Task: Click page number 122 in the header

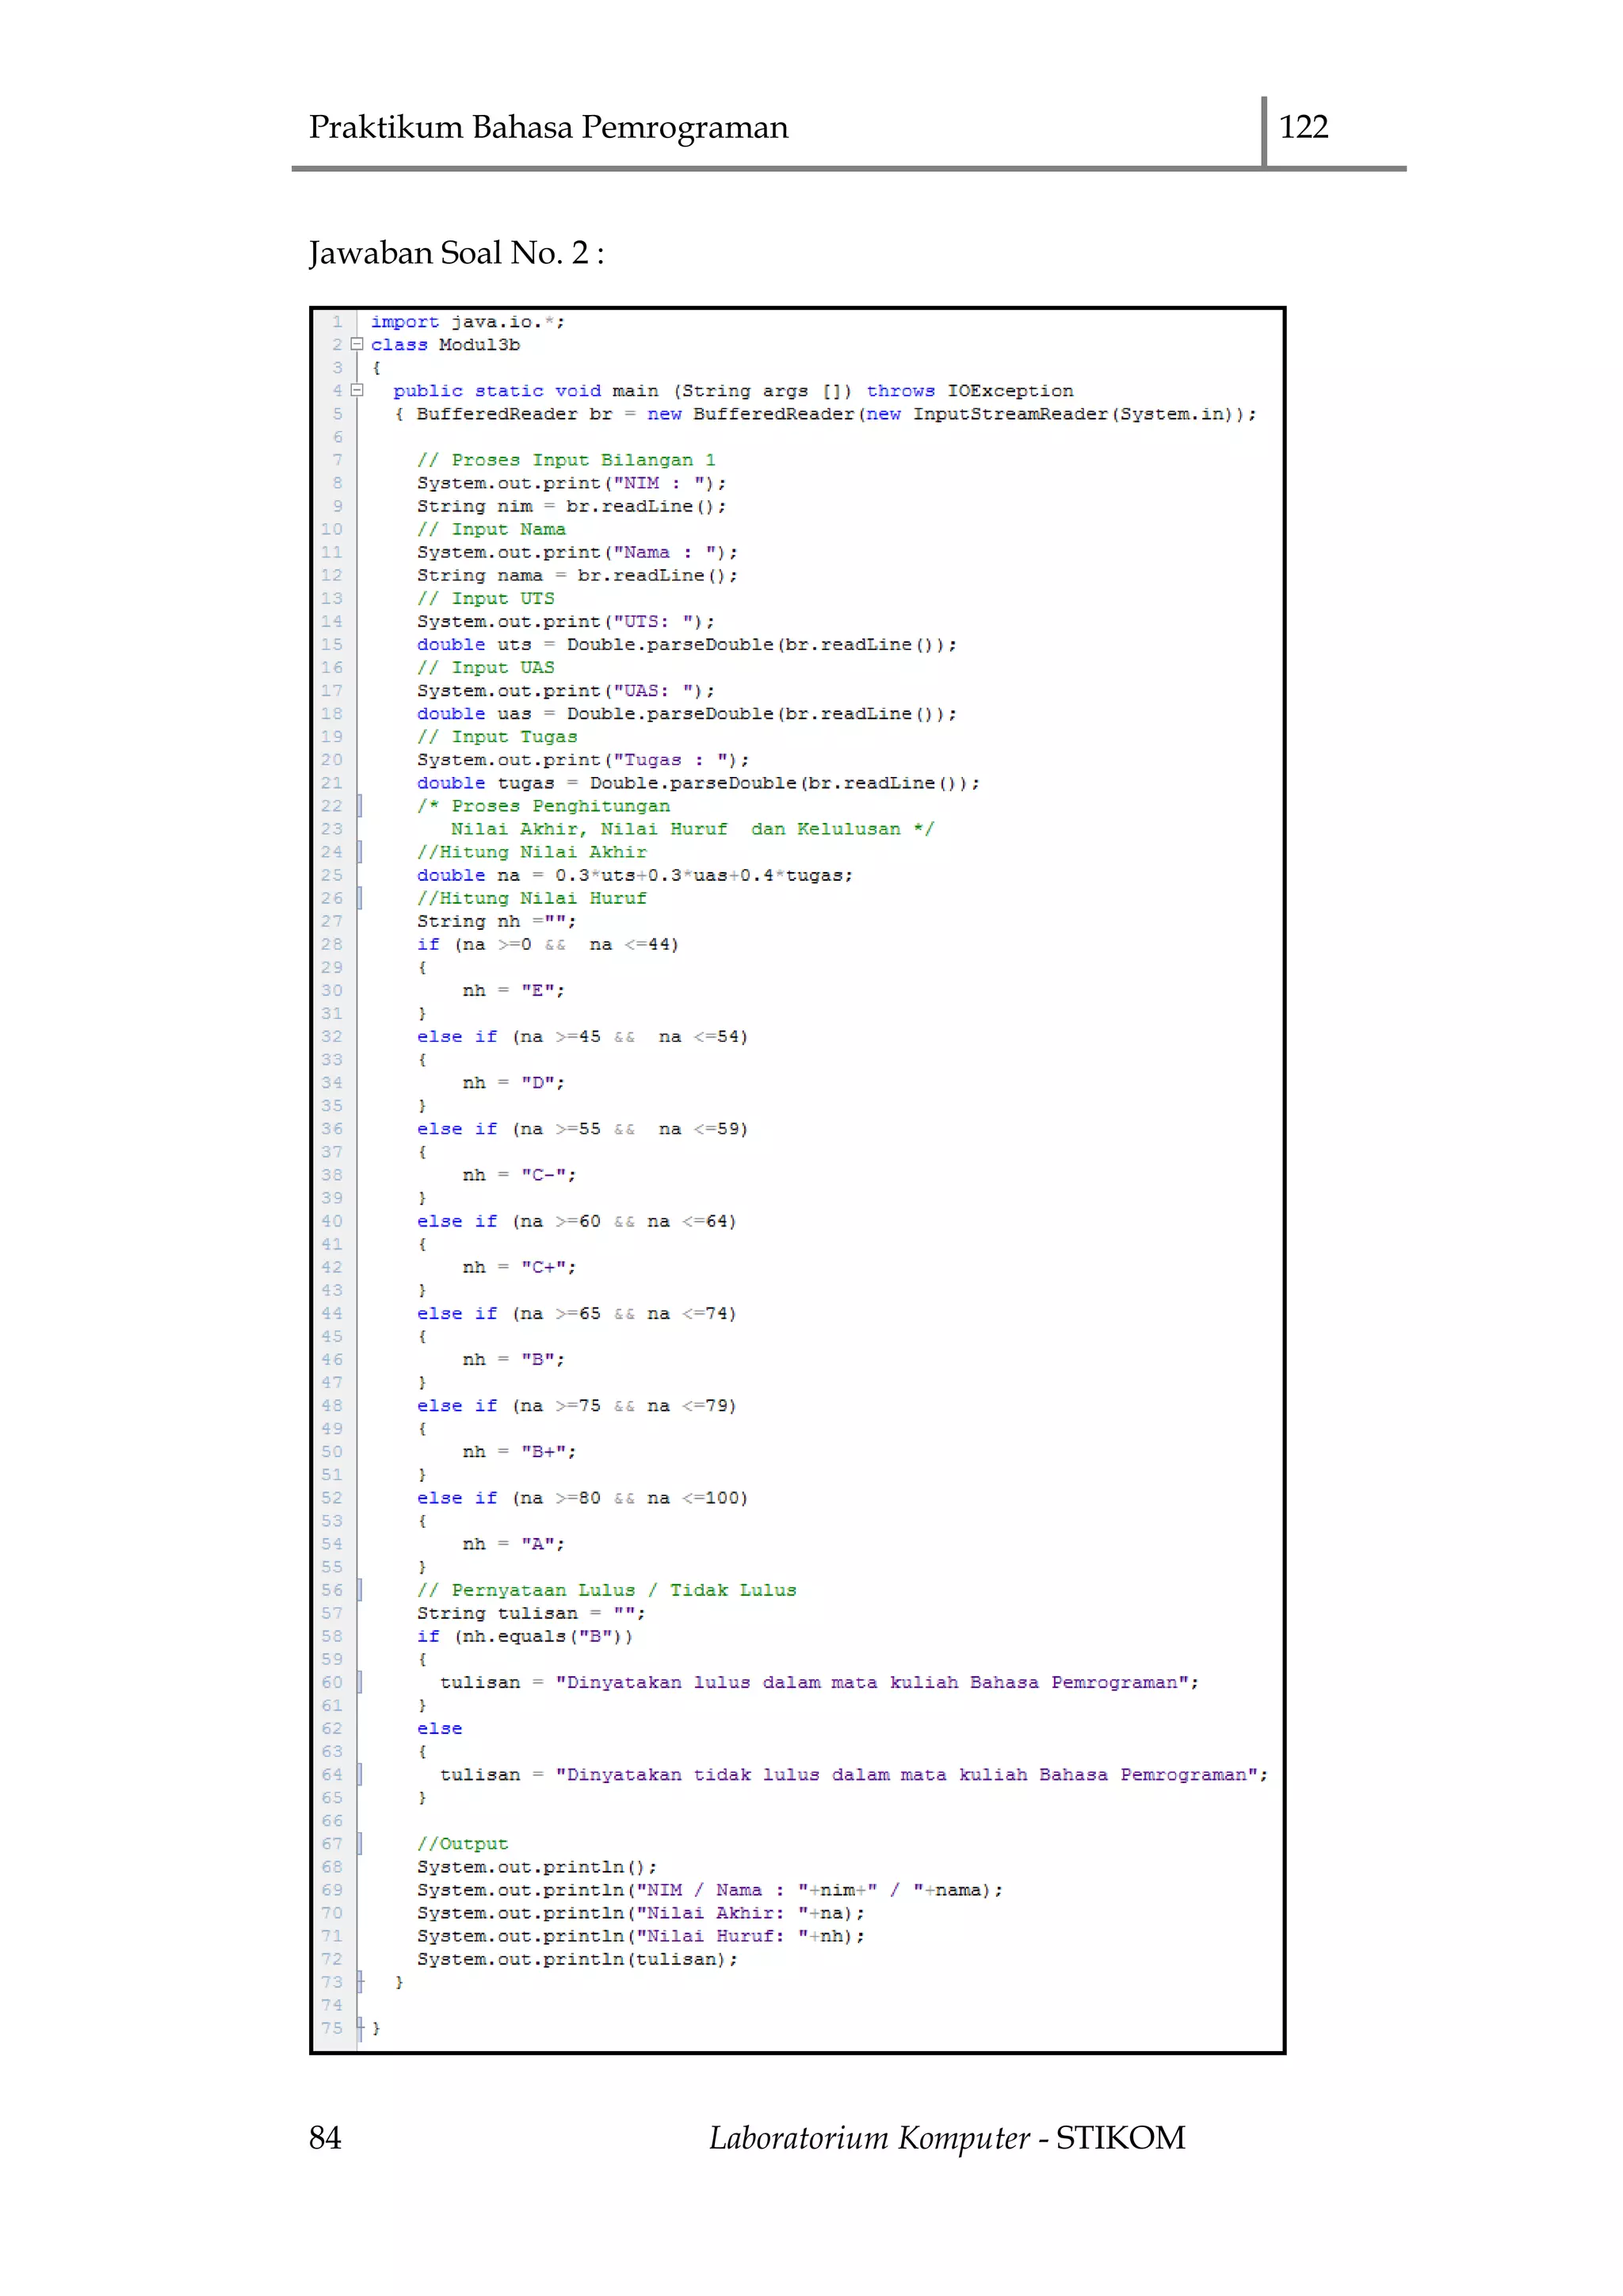Action: [x=1303, y=127]
